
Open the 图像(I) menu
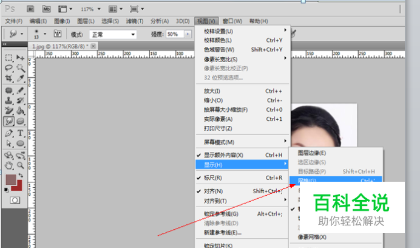[x=62, y=21]
